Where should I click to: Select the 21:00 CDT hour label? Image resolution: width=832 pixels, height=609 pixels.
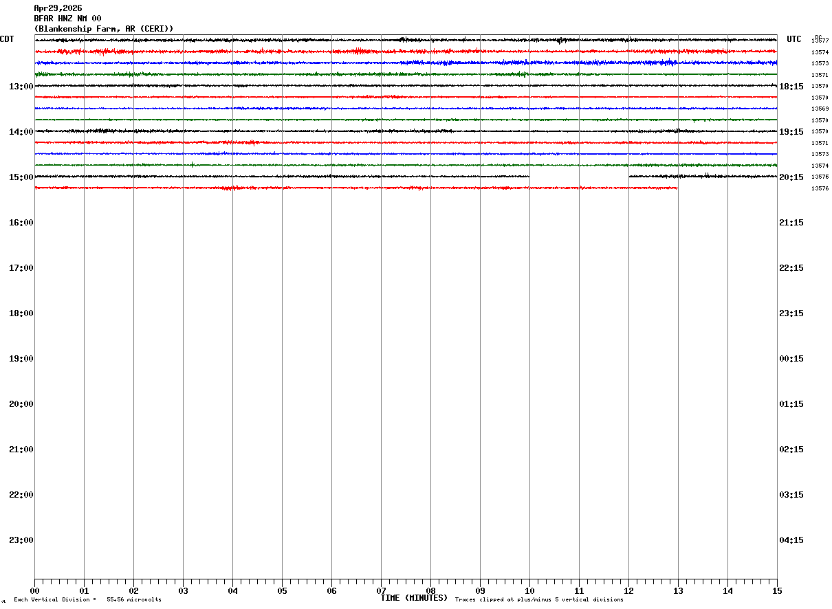coord(21,450)
